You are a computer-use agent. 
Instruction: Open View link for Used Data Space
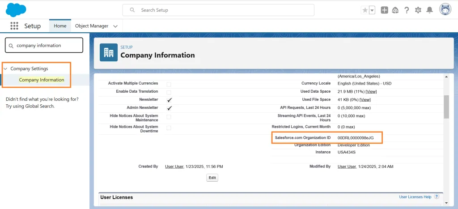(371, 91)
